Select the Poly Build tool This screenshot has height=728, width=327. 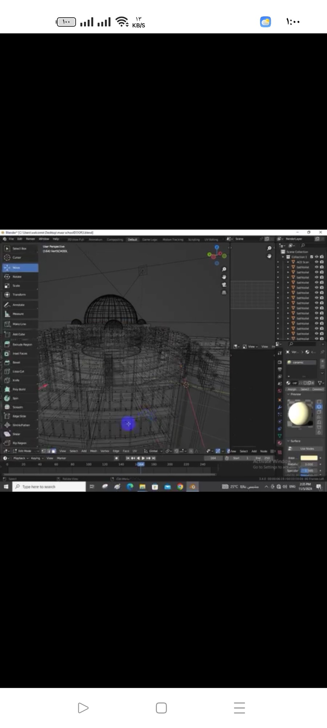pyautogui.click(x=20, y=389)
